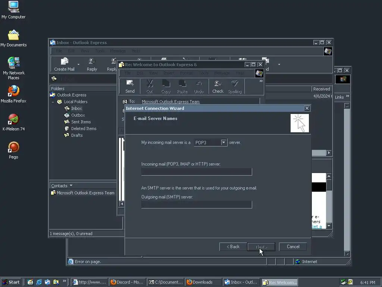Click Reply in Outlook Express toolbar
The height and width of the screenshot is (287, 382).
point(92,64)
